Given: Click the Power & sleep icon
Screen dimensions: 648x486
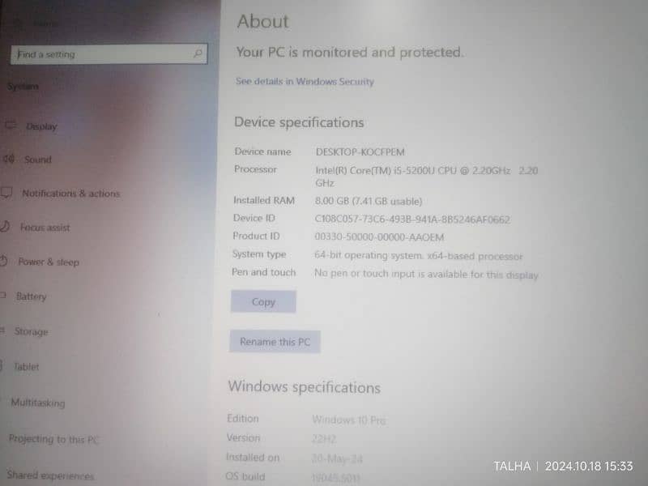Looking at the screenshot, I should click(5, 262).
